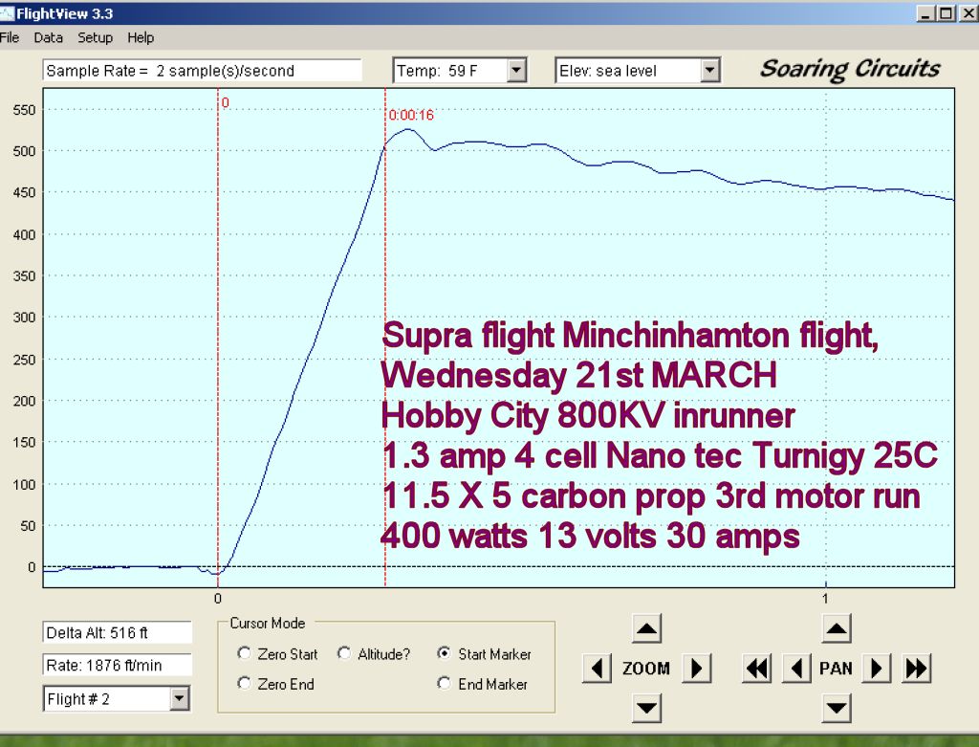Click the Rate: 1876 ft/min field
This screenshot has width=979, height=747.
(x=118, y=665)
